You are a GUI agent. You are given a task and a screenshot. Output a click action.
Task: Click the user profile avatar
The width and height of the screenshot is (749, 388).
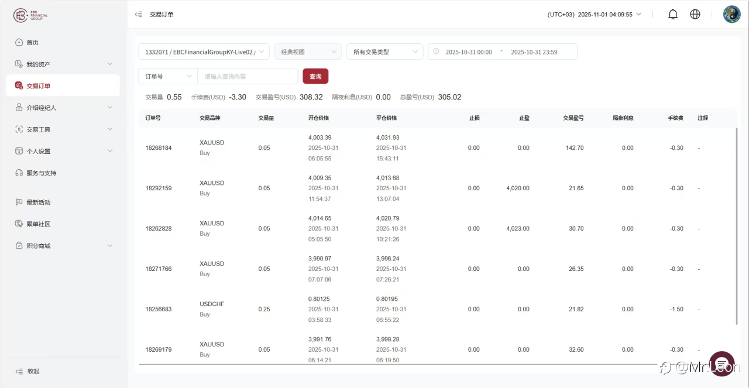point(731,15)
